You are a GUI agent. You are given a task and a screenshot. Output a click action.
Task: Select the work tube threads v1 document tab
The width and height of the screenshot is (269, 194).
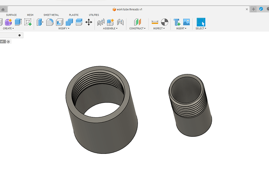point(129,9)
